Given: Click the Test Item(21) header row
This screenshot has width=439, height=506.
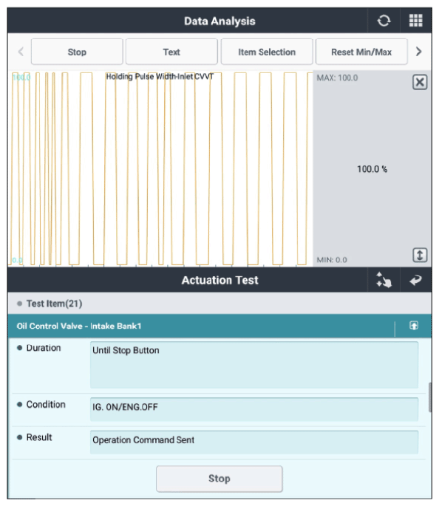Looking at the screenshot, I should click(x=219, y=304).
